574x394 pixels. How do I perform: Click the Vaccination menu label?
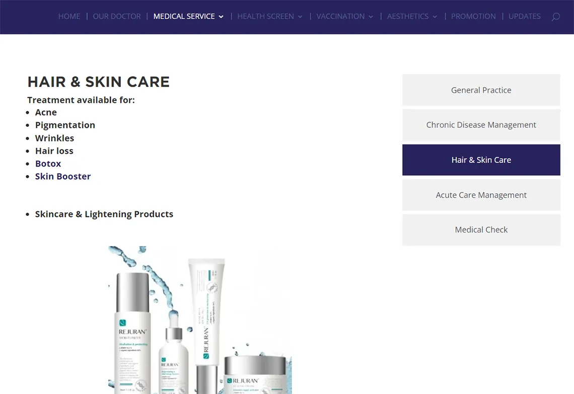(x=340, y=17)
